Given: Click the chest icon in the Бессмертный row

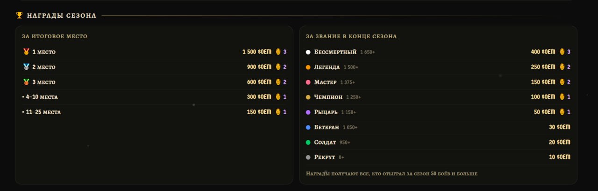Looking at the screenshot, I should click(x=562, y=52).
